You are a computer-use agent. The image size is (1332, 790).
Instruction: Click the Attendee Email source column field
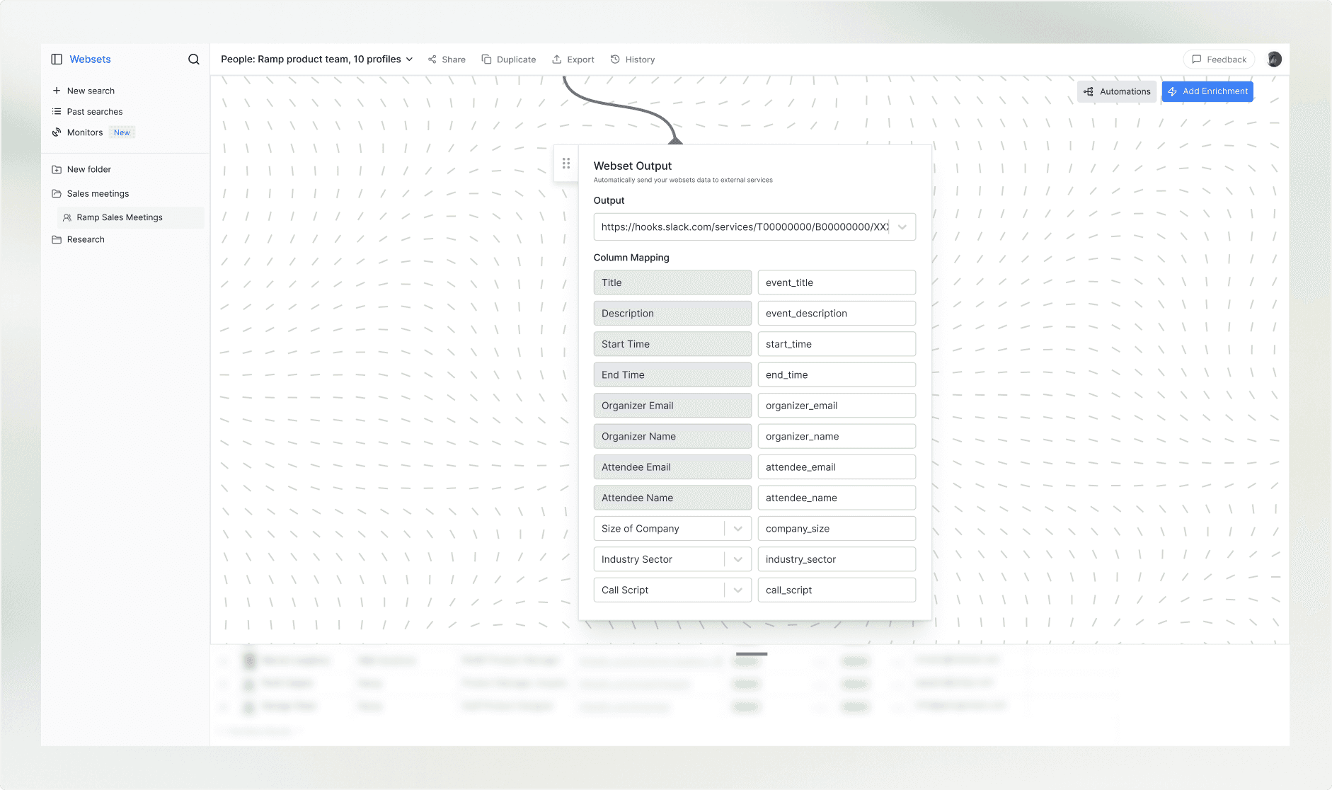pyautogui.click(x=672, y=467)
